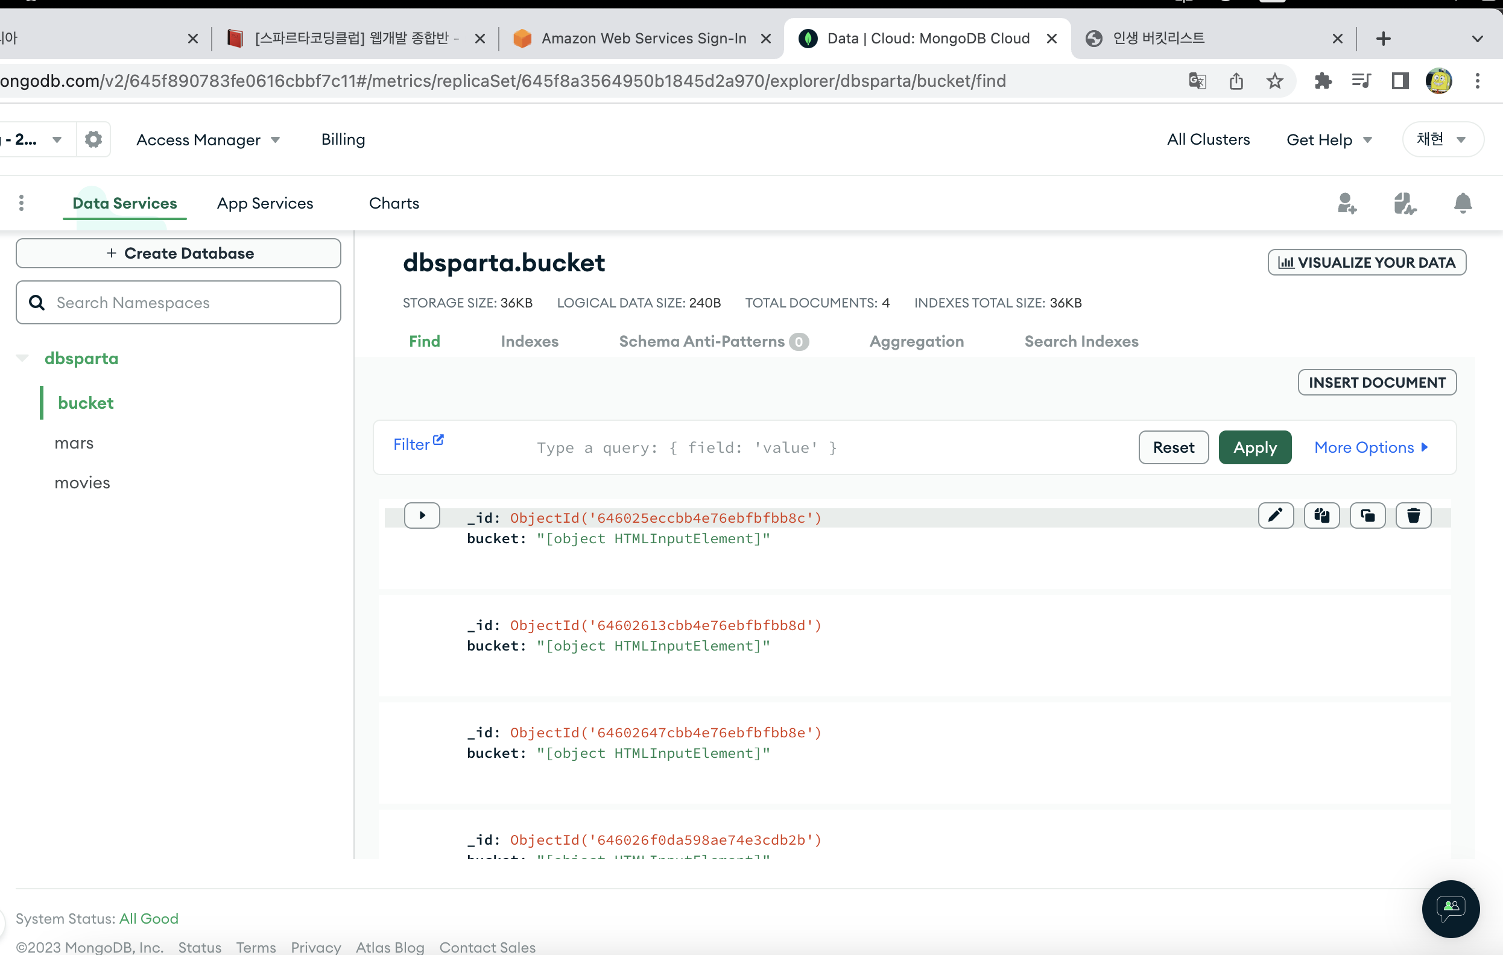Click the browser address bar URL
This screenshot has height=955, width=1503.
pyautogui.click(x=502, y=81)
